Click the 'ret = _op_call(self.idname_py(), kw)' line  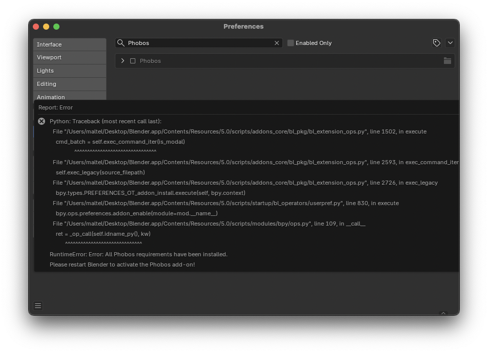[103, 234]
